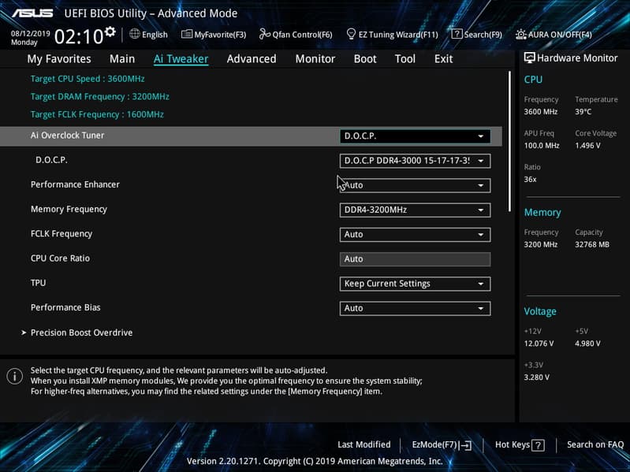Click the Qfan Control fan icon
The image size is (630, 472).
(x=264, y=34)
